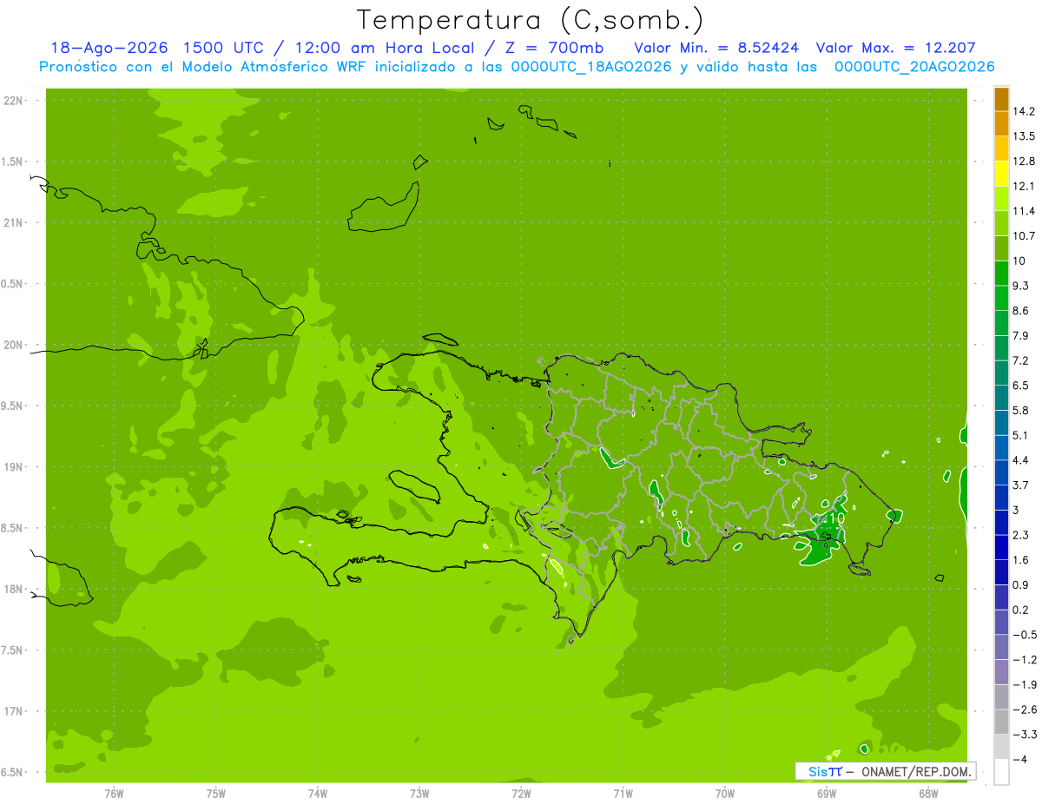The height and width of the screenshot is (805, 1042).
Task: Click the legend swatch between 10.7 and 11.4
Action: (x=1001, y=223)
